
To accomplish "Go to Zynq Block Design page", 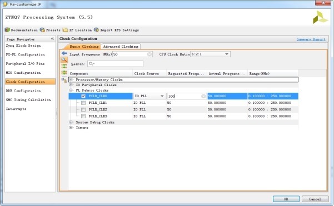I will [x=23, y=46].
